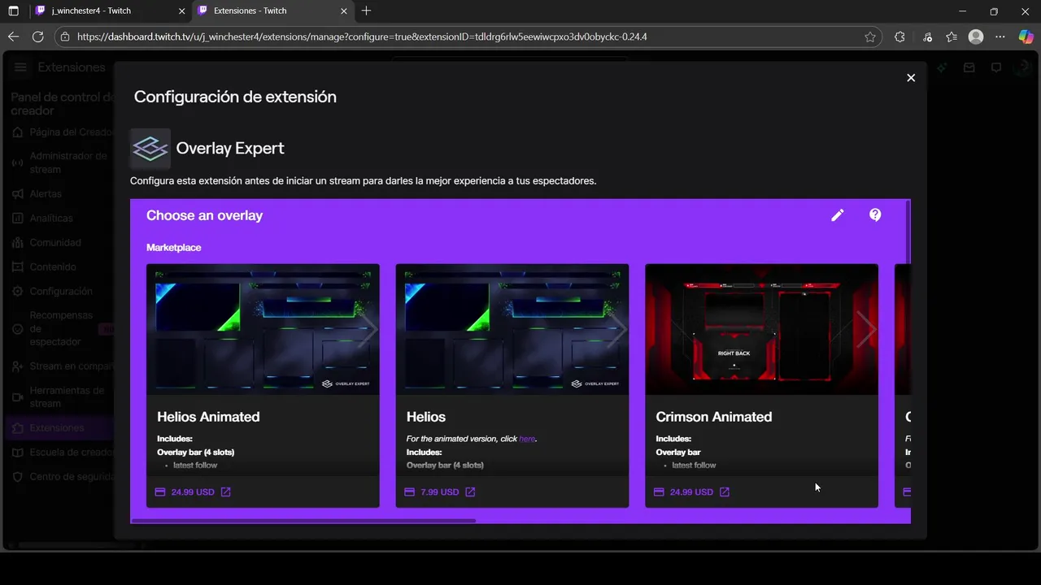
Task: Open Administrador de stream in sidebar
Action: point(62,162)
